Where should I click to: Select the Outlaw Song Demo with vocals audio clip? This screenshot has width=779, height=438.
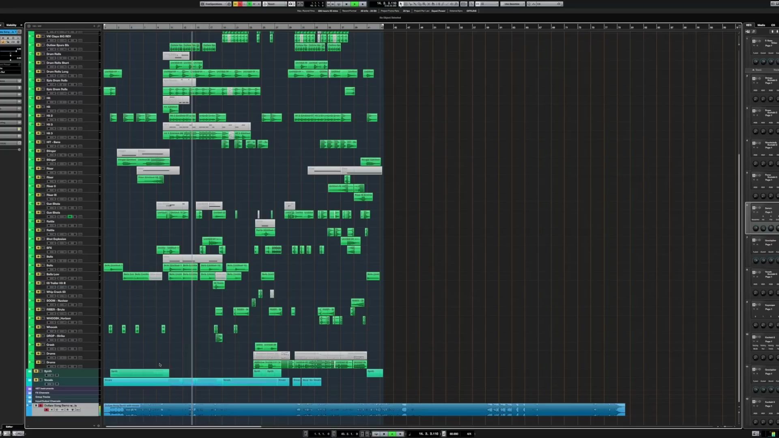click(x=364, y=410)
